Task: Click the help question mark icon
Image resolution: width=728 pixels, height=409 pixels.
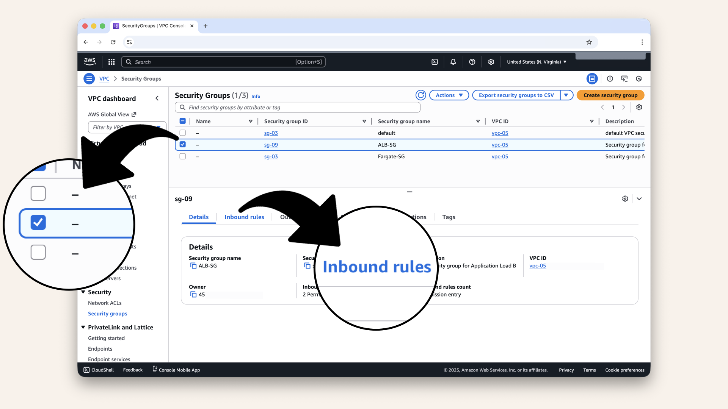Action: point(472,62)
